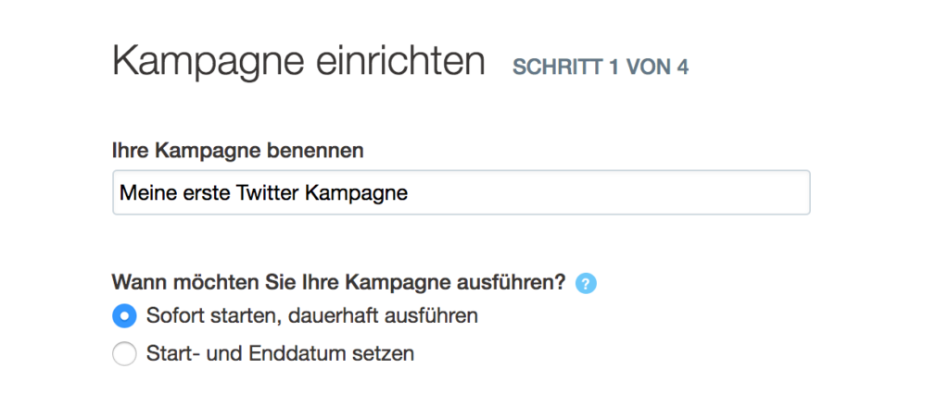Place cursor after 'Kampagne' in the name field
The width and height of the screenshot is (949, 406).
[x=409, y=193]
